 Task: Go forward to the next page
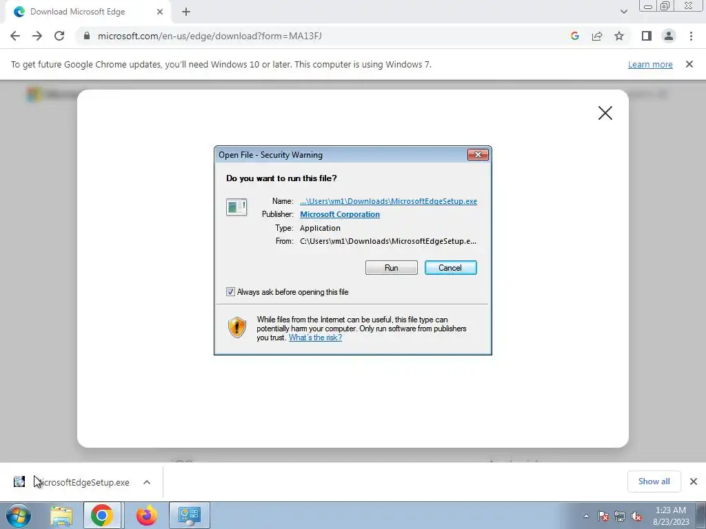tap(37, 36)
